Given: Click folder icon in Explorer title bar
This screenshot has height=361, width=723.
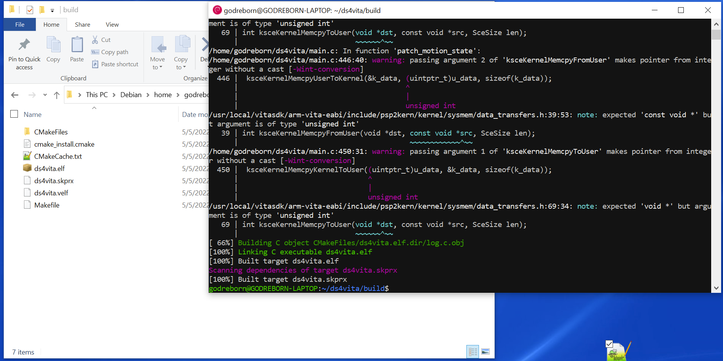Looking at the screenshot, I should click(12, 9).
